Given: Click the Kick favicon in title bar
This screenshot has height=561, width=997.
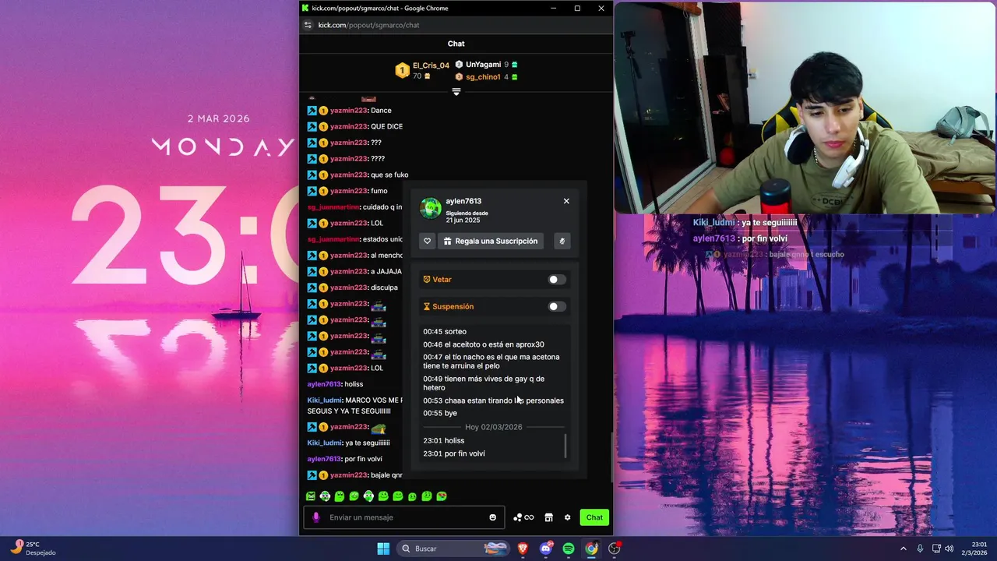Looking at the screenshot, I should (305, 8).
